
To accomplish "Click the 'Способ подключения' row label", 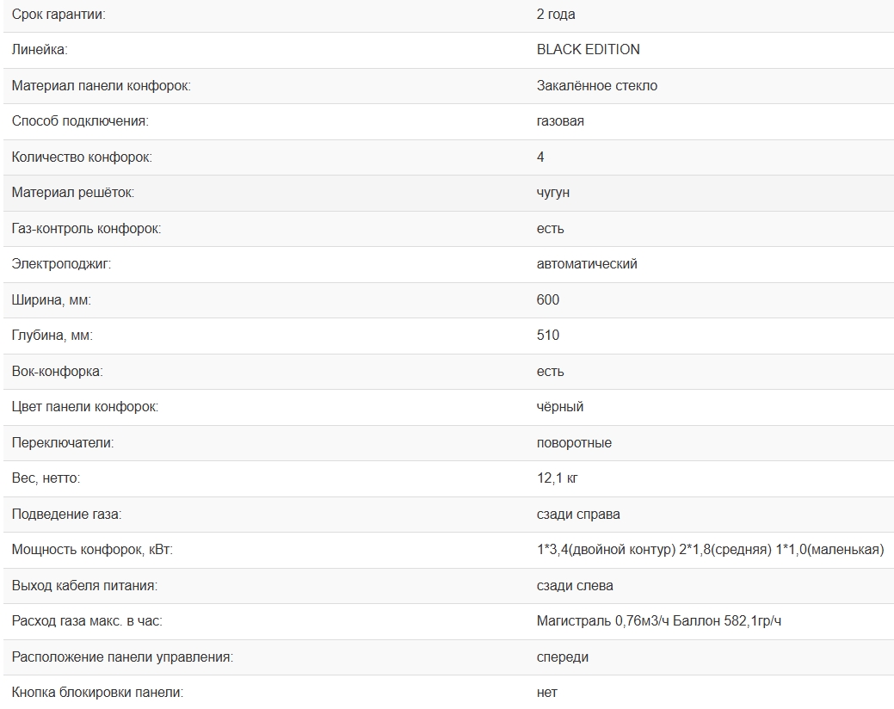I will click(80, 121).
